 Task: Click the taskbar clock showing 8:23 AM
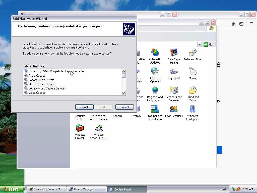pyautogui.click(x=248, y=189)
